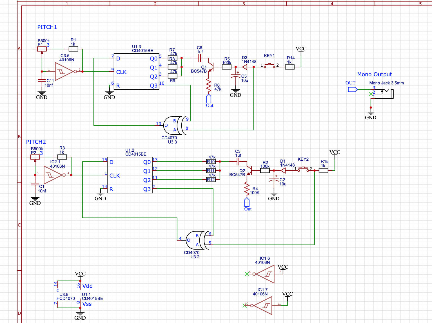Click the U3.2 CD4070 XOR gate
Image resolution: width=432 pixels, height=323 pixels.
click(195, 240)
